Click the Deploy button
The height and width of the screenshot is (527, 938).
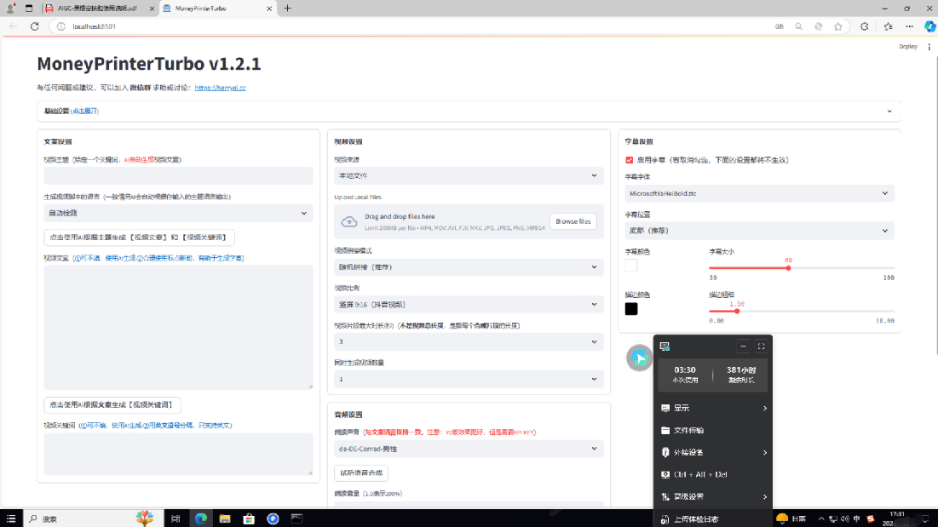tap(908, 47)
